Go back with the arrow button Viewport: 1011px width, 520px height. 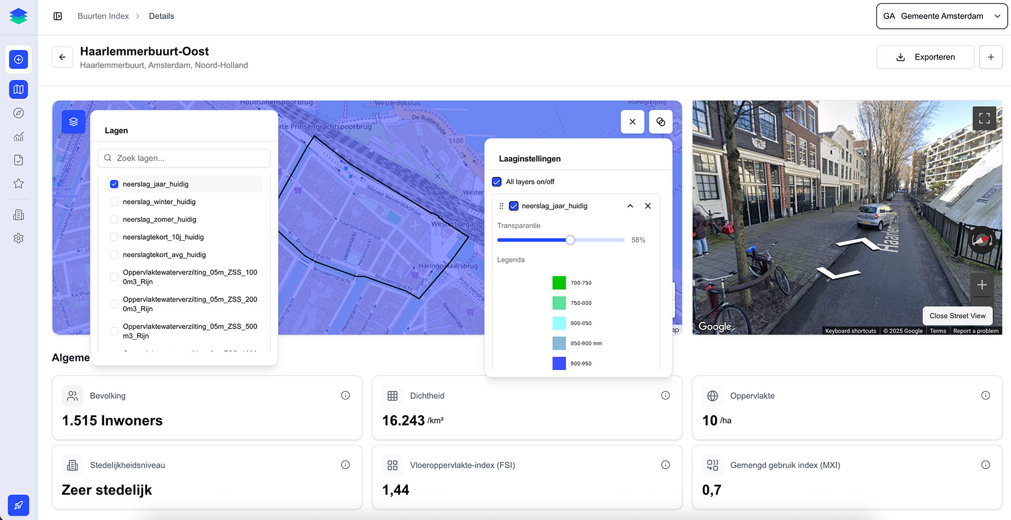tap(62, 57)
